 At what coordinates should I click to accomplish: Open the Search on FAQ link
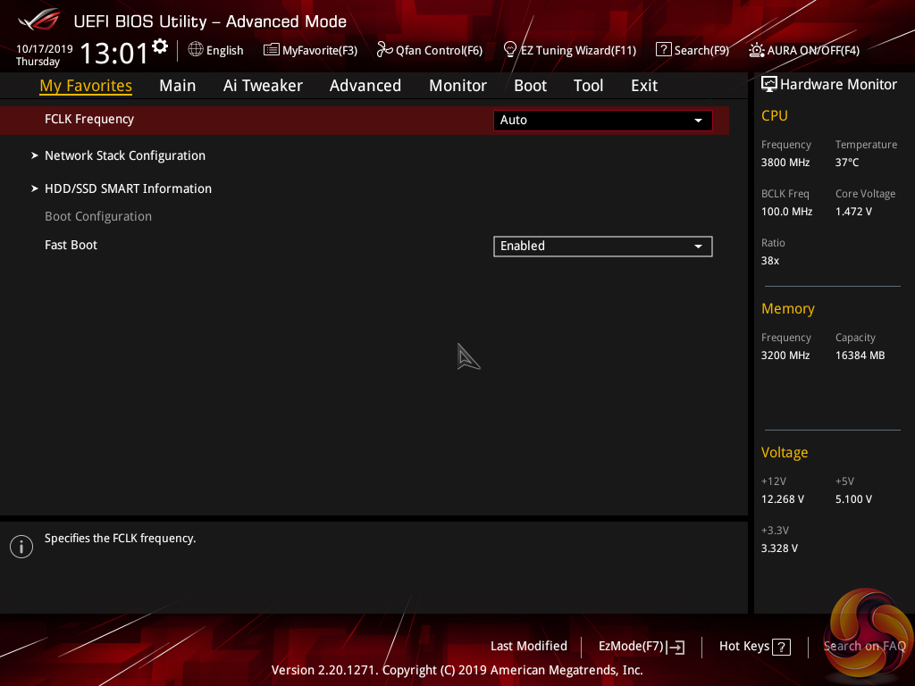pyautogui.click(x=864, y=646)
